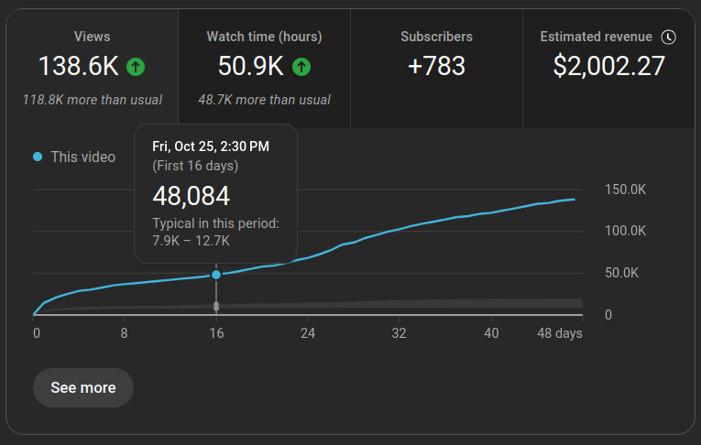Switch to the Estimated revenue tab

point(608,69)
